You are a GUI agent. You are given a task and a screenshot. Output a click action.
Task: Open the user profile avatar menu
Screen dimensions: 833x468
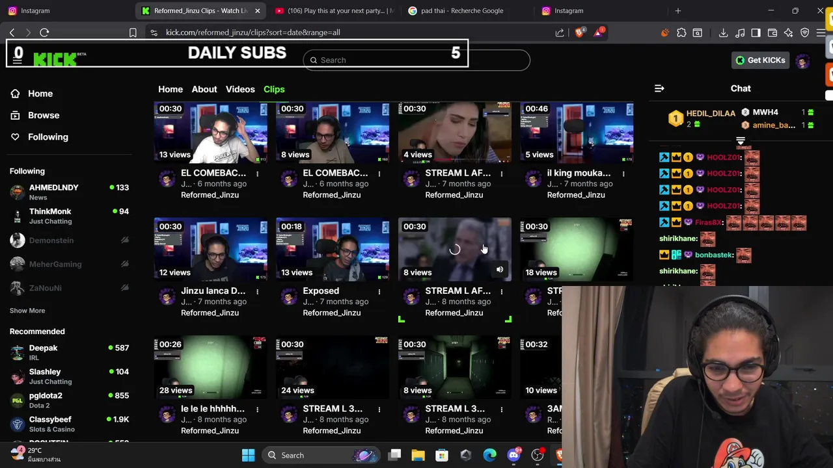pos(802,60)
